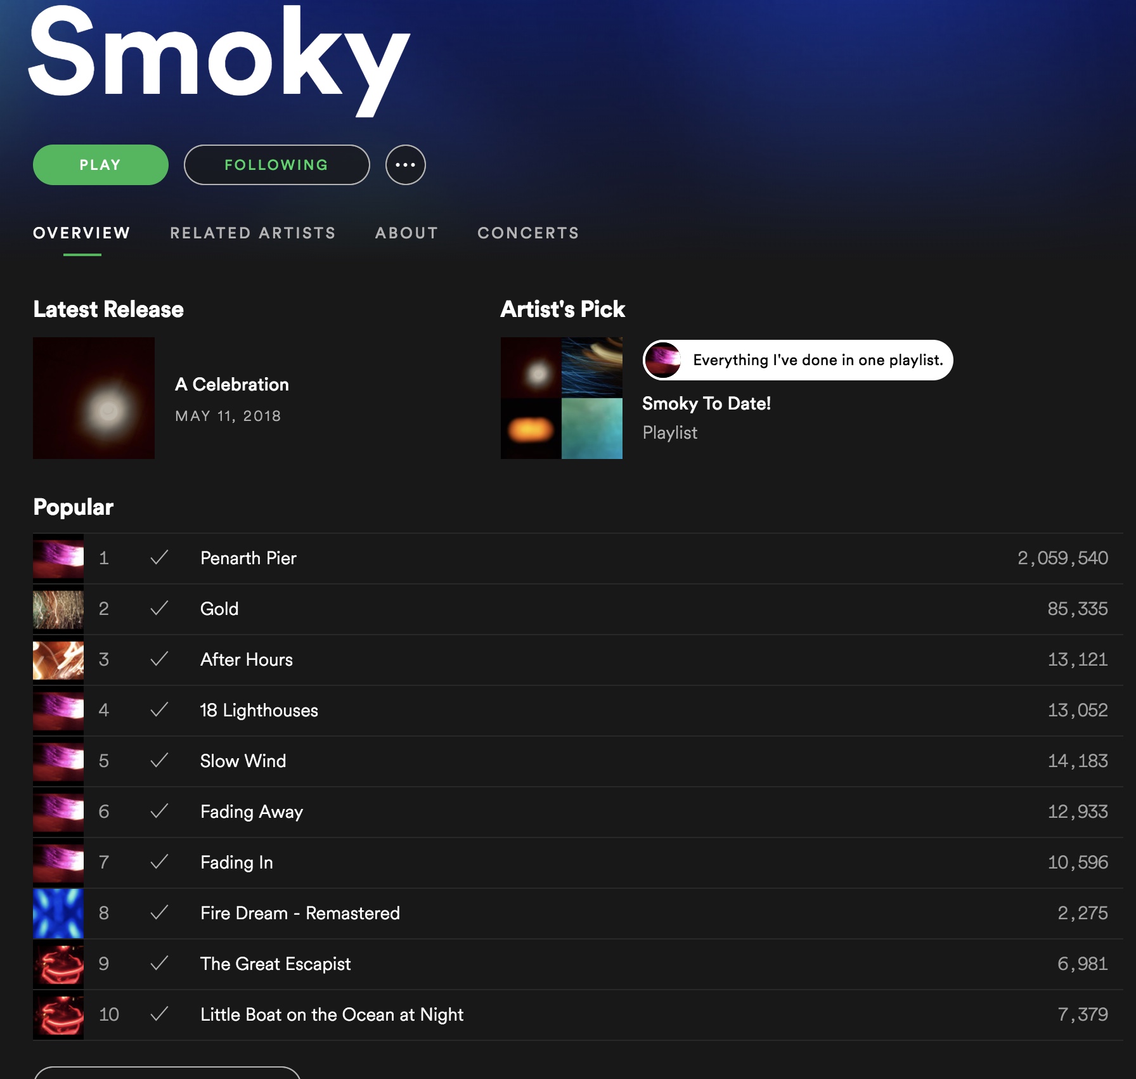Screen dimensions: 1136x1079
Task: Click the saved checkmark for Penarth Pier
Action: coord(159,558)
